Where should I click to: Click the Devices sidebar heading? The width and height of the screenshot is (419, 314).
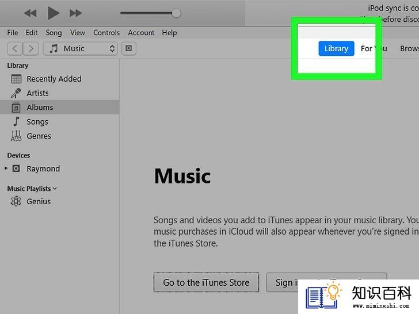[18, 155]
